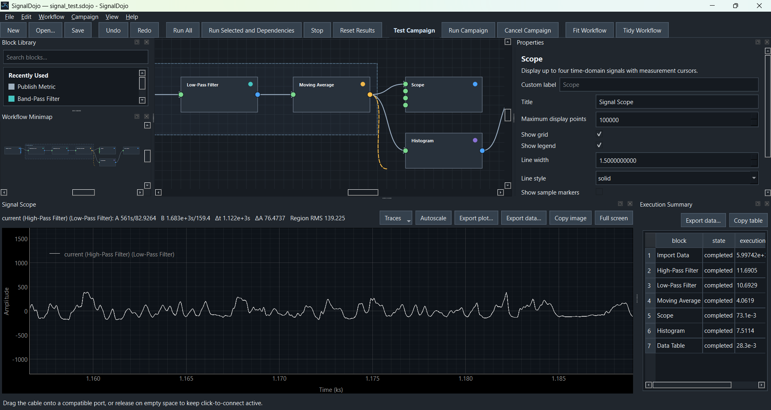
Task: Open the Campaign menu
Action: point(85,17)
